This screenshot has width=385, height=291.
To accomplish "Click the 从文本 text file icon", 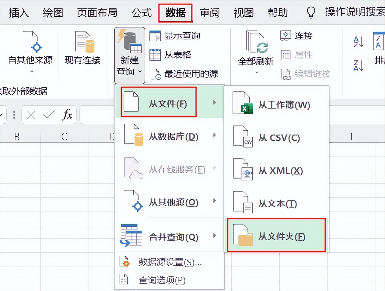I will click(243, 203).
